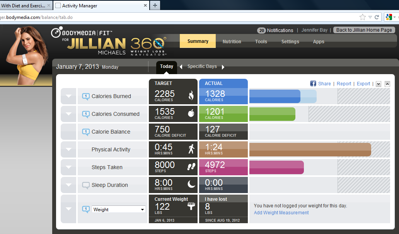Close the With Diet and Exercise tab

pos(49,5)
